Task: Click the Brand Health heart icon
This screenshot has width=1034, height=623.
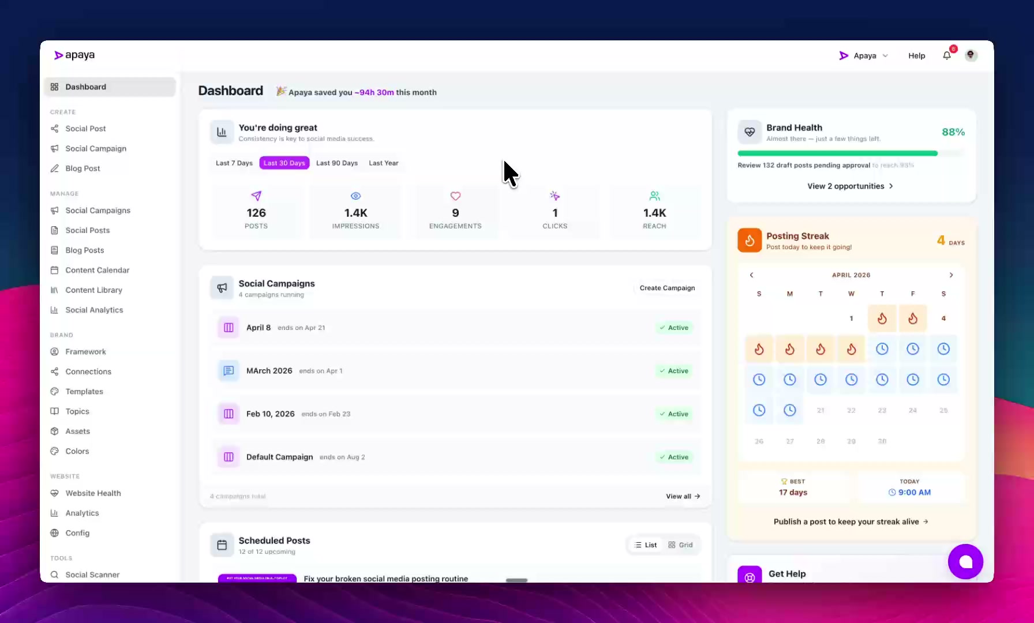Action: (x=750, y=132)
